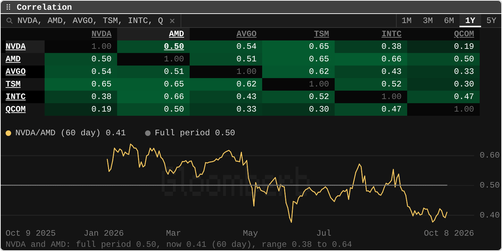This screenshot has height=251, width=502.
Task: Click the gray Full period legend dot
Action: pyautogui.click(x=148, y=133)
